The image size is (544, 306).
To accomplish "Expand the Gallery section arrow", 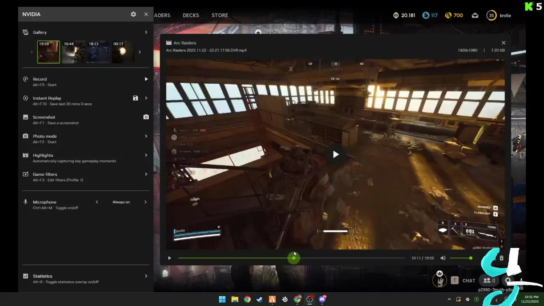I will point(146,32).
